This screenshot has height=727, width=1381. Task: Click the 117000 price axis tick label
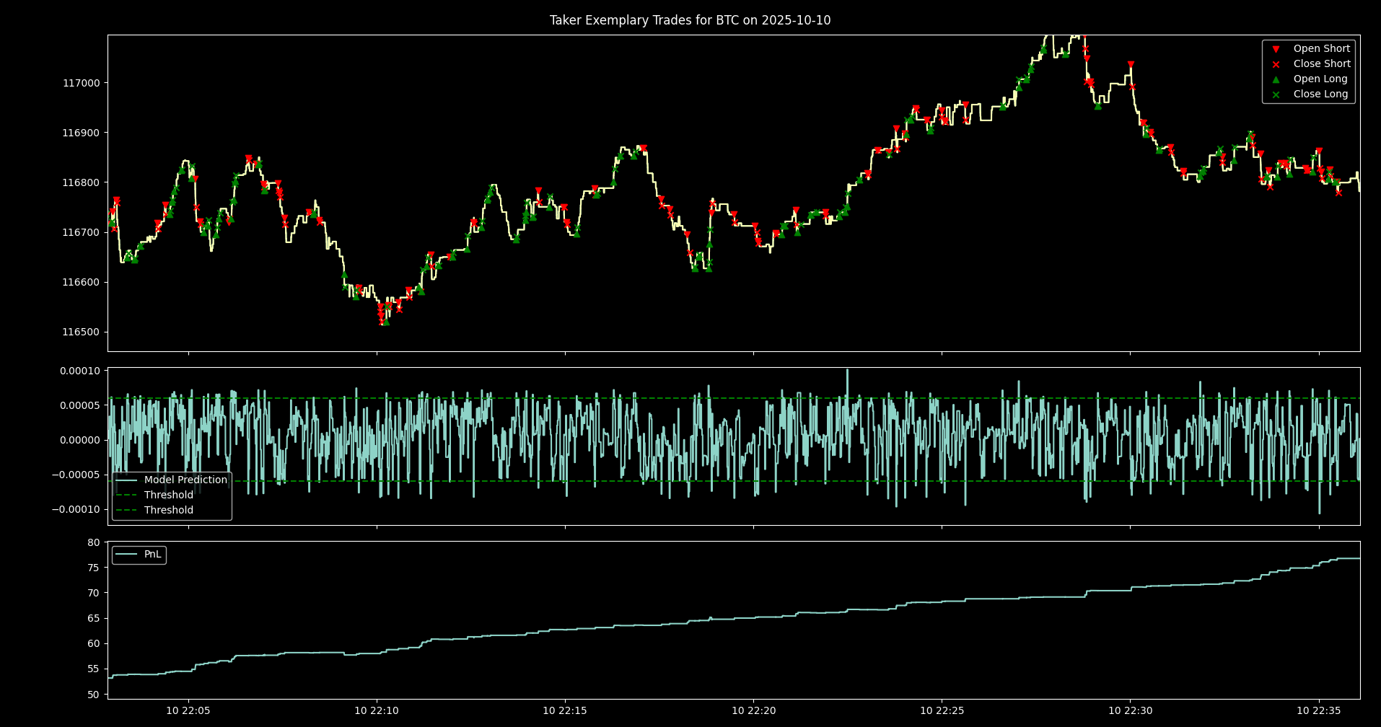click(81, 83)
